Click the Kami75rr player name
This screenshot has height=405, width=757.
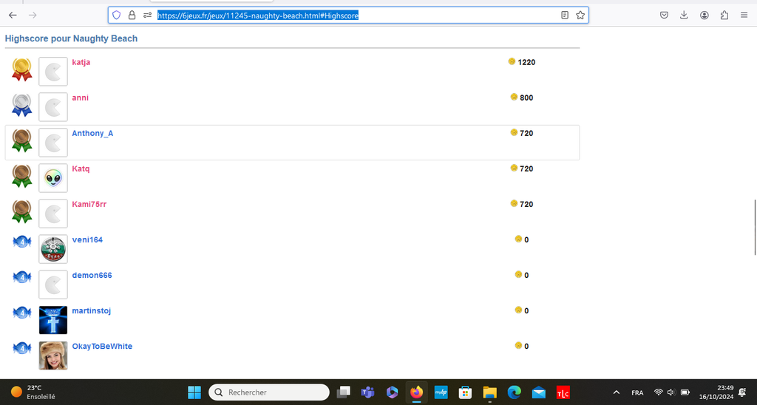89,204
